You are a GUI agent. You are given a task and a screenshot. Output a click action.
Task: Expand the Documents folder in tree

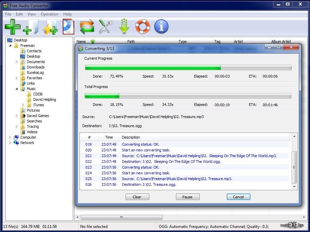[x=17, y=62]
